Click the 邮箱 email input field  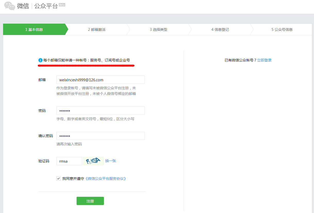101,80
